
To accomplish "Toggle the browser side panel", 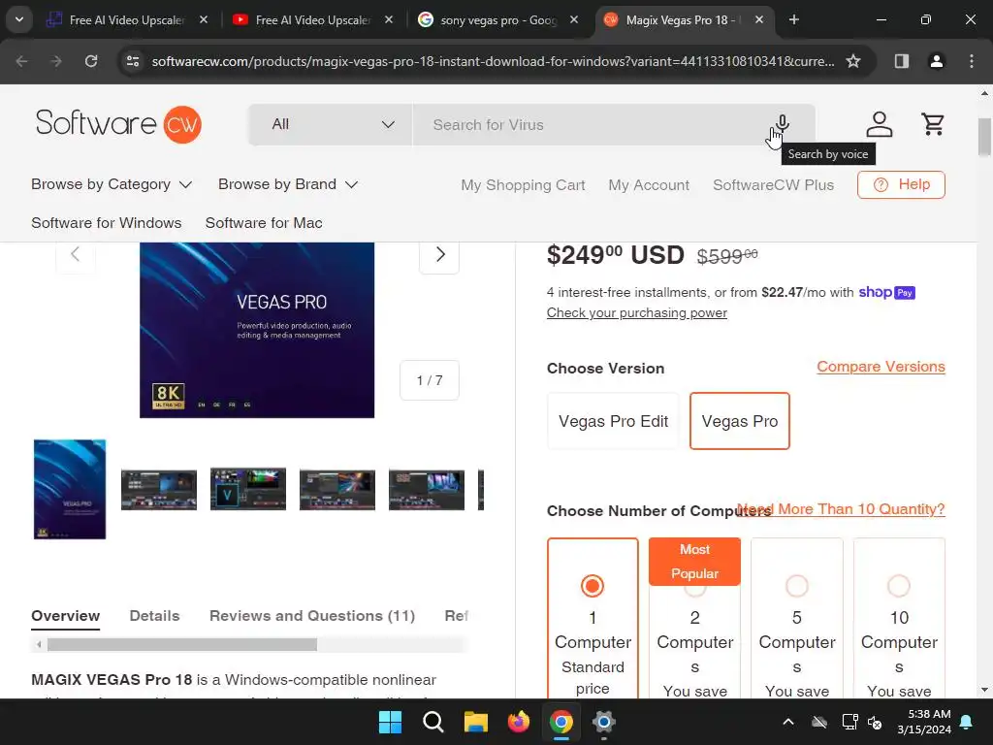I will pos(902,61).
